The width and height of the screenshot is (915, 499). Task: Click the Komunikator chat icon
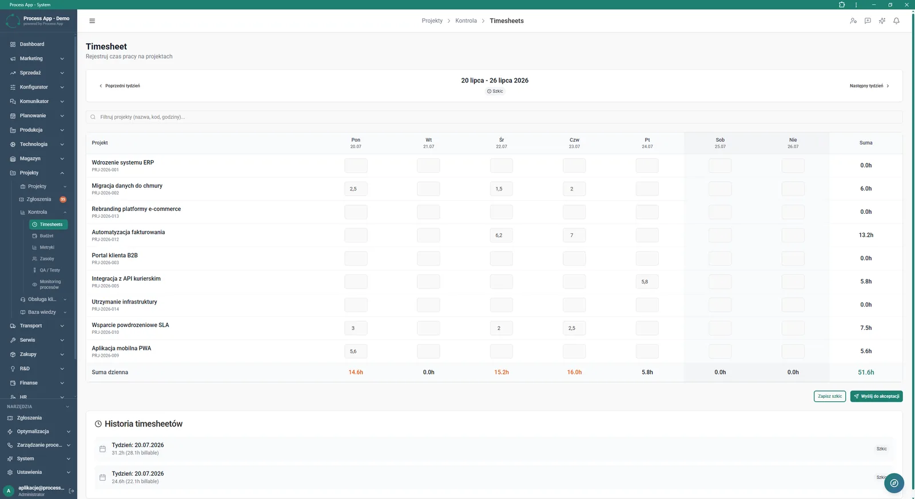[13, 101]
